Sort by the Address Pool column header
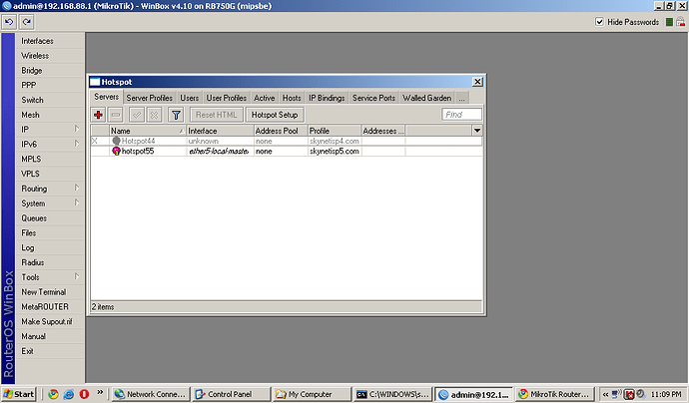 [281, 131]
